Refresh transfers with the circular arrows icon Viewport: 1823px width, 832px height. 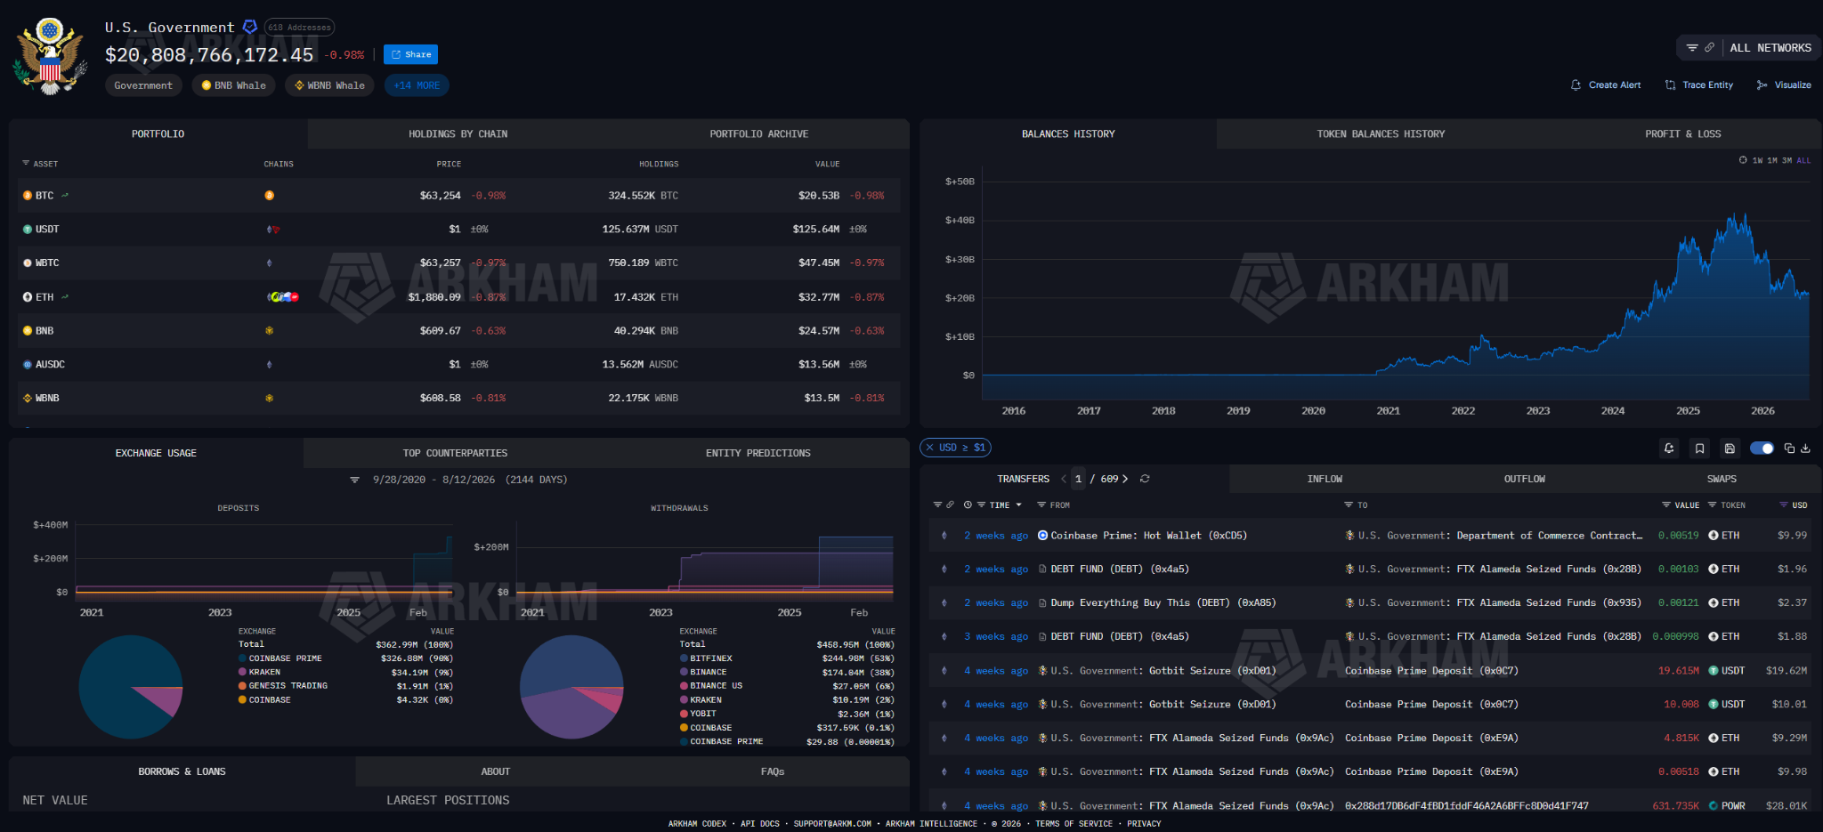point(1145,479)
